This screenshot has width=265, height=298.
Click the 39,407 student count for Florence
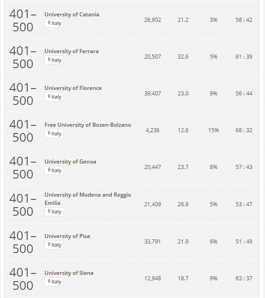(152, 94)
